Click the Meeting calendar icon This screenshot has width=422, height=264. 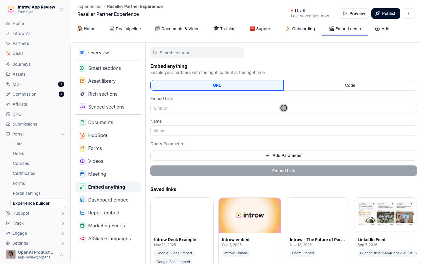pos(82,174)
